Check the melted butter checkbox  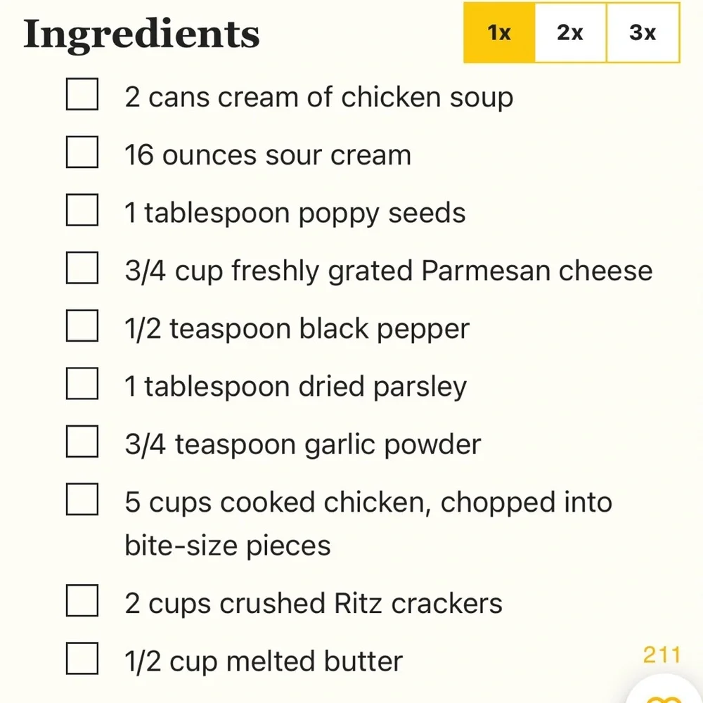tap(82, 659)
